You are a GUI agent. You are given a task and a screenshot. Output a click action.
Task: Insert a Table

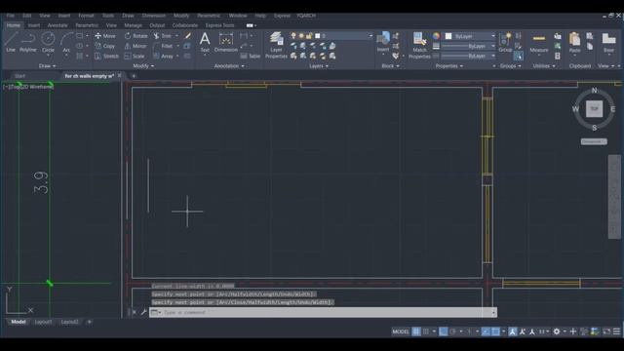coord(250,57)
